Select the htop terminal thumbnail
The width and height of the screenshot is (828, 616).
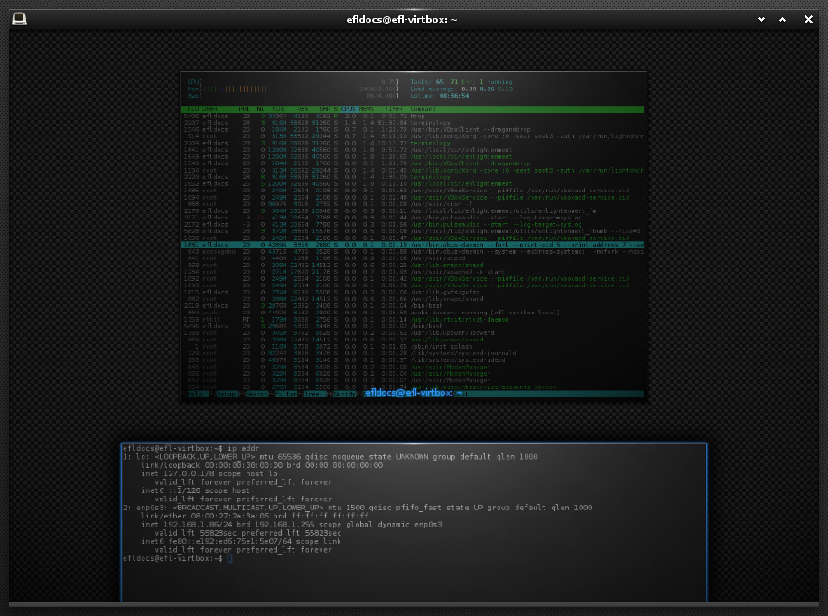414,236
